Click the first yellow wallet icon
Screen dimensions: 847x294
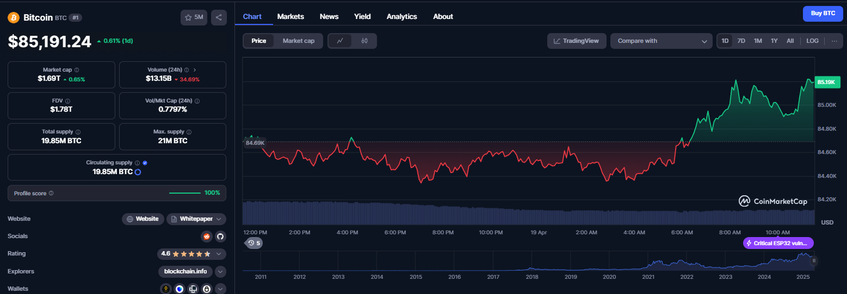click(166, 289)
